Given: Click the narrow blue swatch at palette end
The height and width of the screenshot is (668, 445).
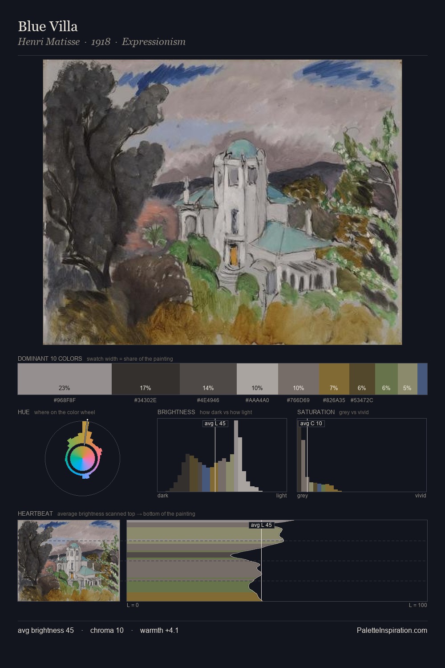Looking at the screenshot, I should tap(422, 379).
